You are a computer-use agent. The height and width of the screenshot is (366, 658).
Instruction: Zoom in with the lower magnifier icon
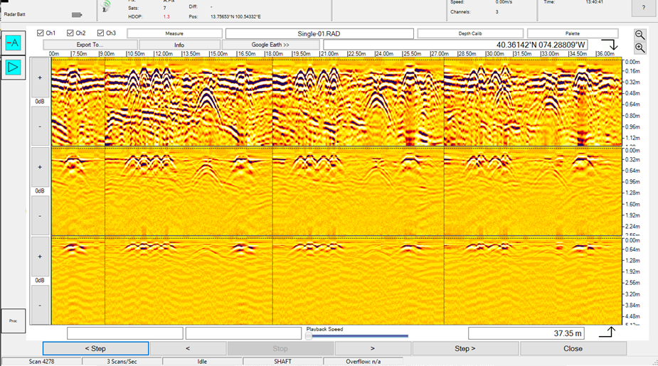(x=640, y=48)
